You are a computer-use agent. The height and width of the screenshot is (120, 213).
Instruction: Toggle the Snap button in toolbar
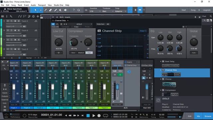point(130,10)
